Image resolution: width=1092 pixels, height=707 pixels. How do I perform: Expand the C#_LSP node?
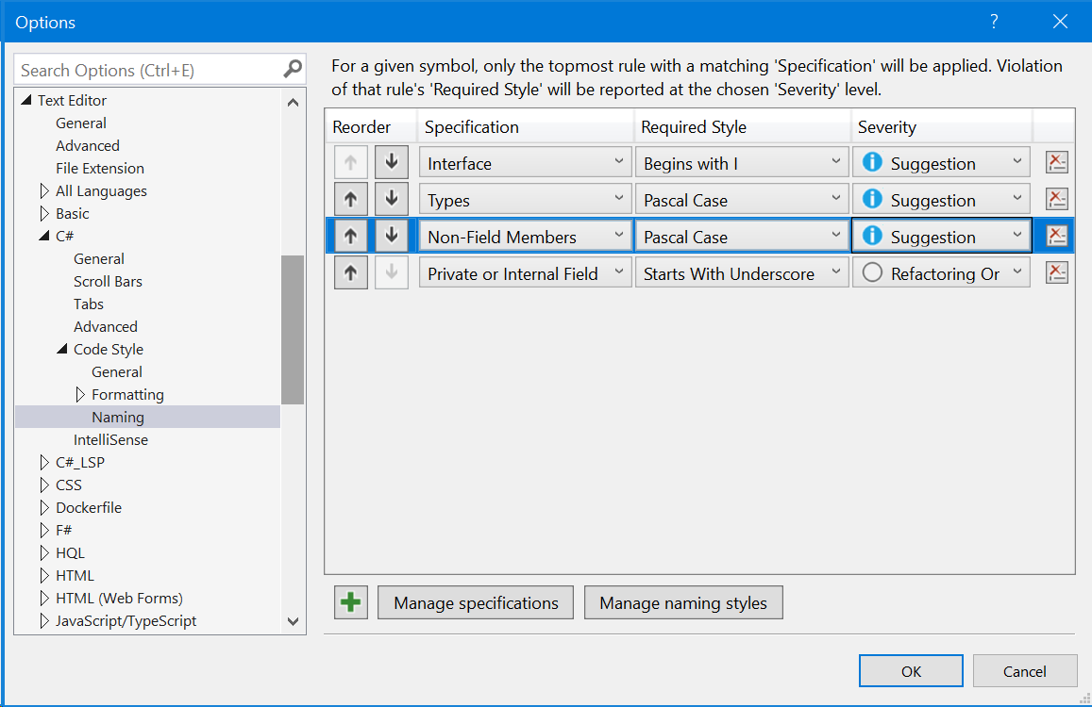point(44,462)
